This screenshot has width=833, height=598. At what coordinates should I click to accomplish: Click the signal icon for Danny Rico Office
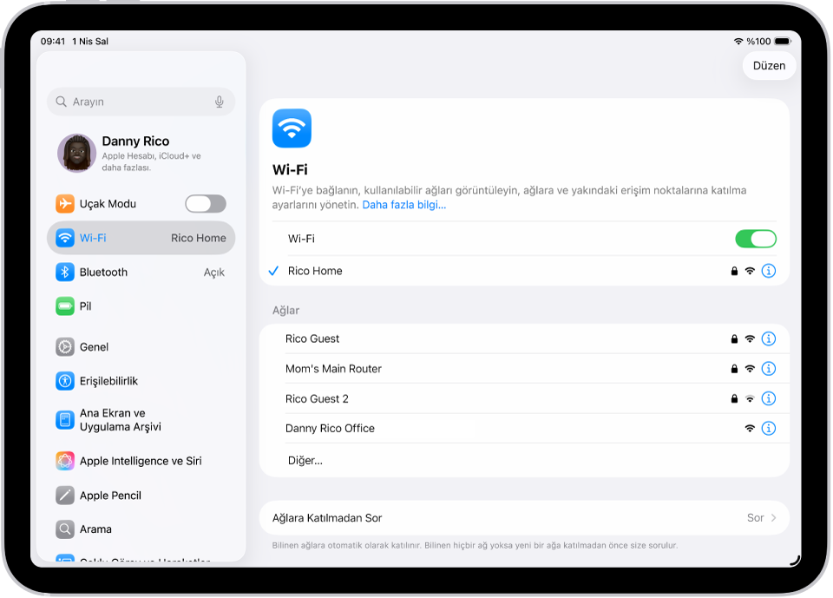(750, 429)
